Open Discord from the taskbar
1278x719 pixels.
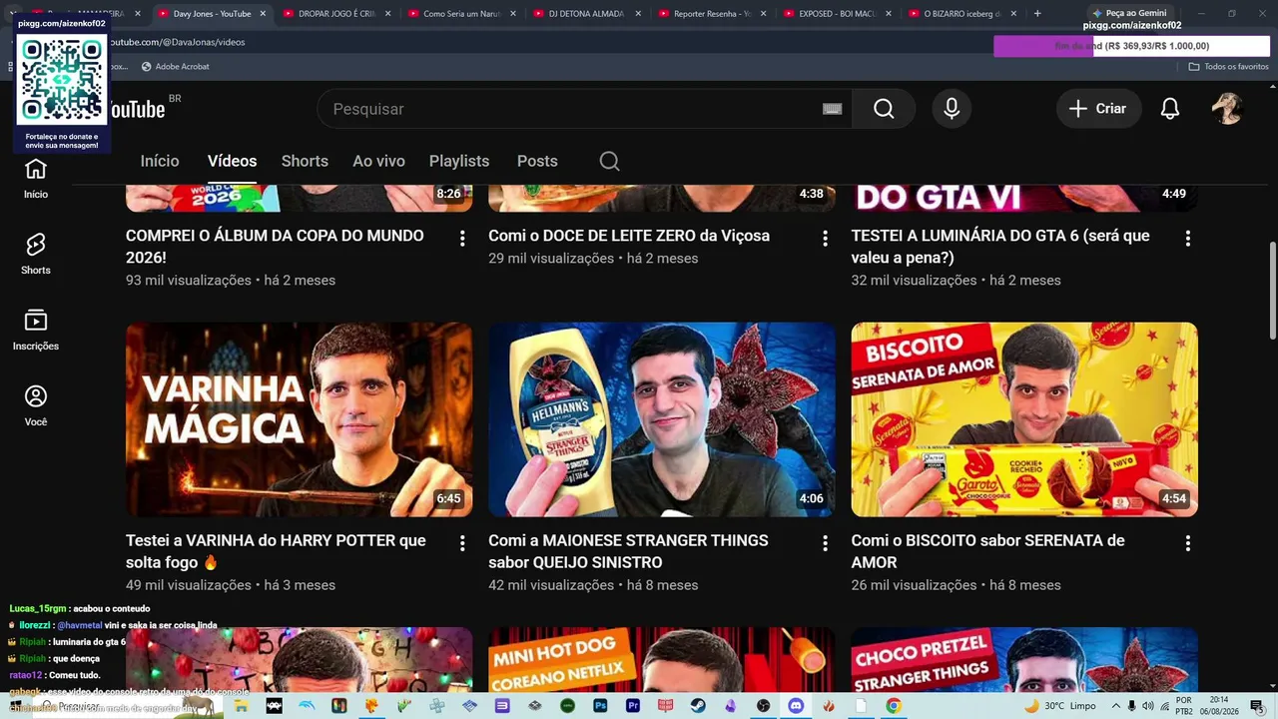(x=796, y=706)
